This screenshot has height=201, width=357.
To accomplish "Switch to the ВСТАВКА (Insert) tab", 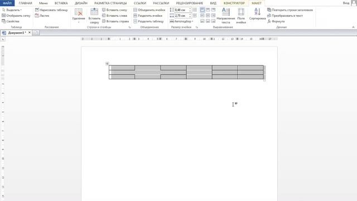I will coord(61,3).
